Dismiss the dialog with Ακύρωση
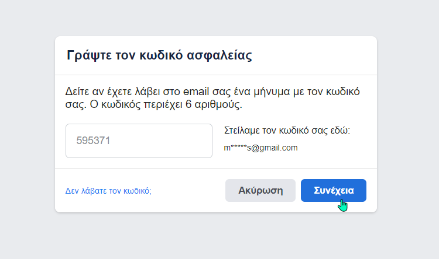This screenshot has height=259, width=439. pyautogui.click(x=260, y=190)
